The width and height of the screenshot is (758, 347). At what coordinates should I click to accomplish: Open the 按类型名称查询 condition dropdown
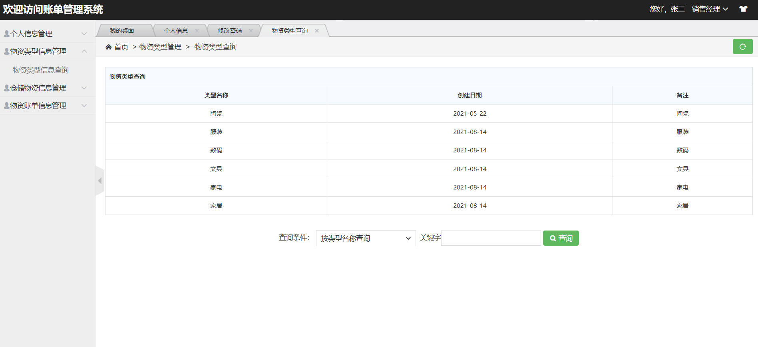pyautogui.click(x=366, y=238)
